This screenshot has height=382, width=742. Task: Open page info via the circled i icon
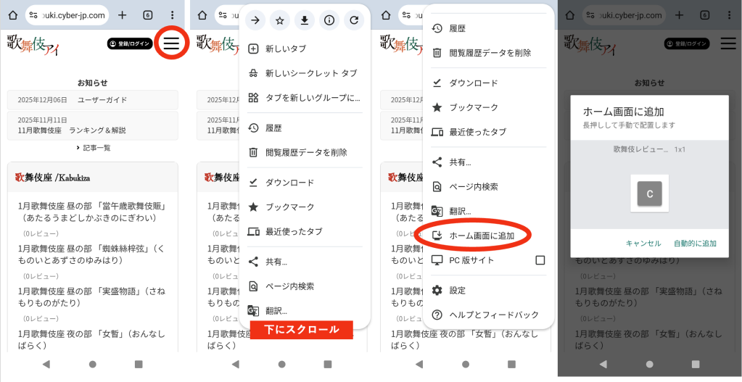[329, 20]
